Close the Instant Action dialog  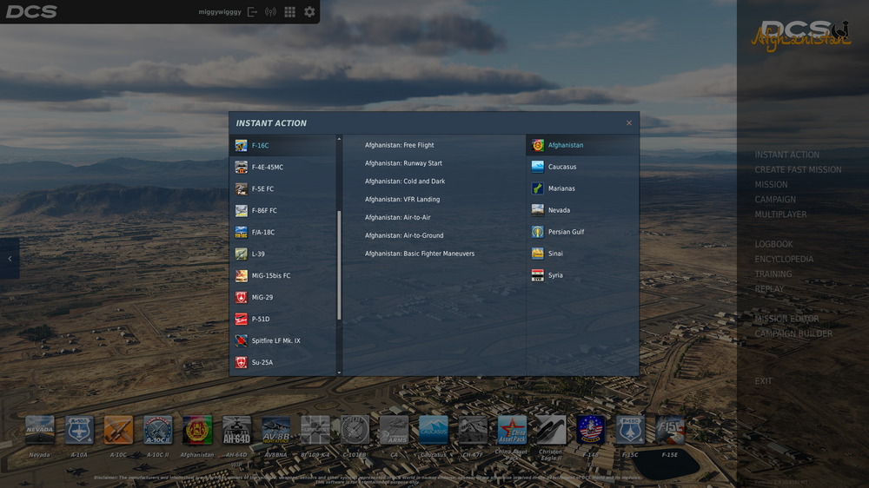pos(629,123)
